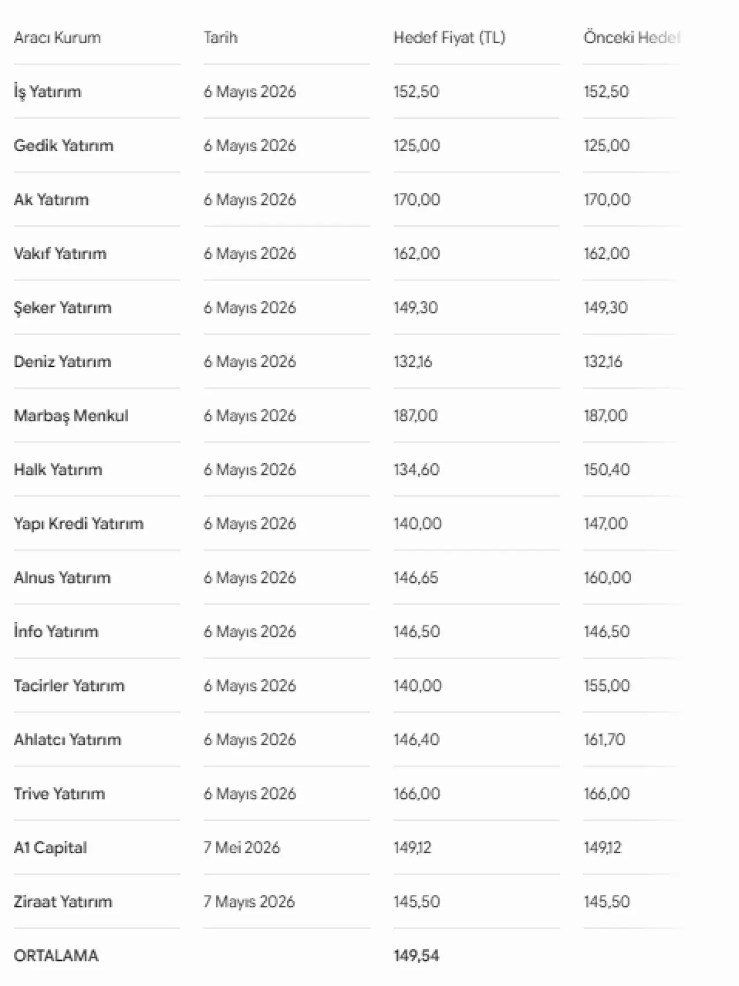Screen dimensions: 739x986
Task: Click Alnus Yatırım target price 146,65
Action: coord(416,578)
